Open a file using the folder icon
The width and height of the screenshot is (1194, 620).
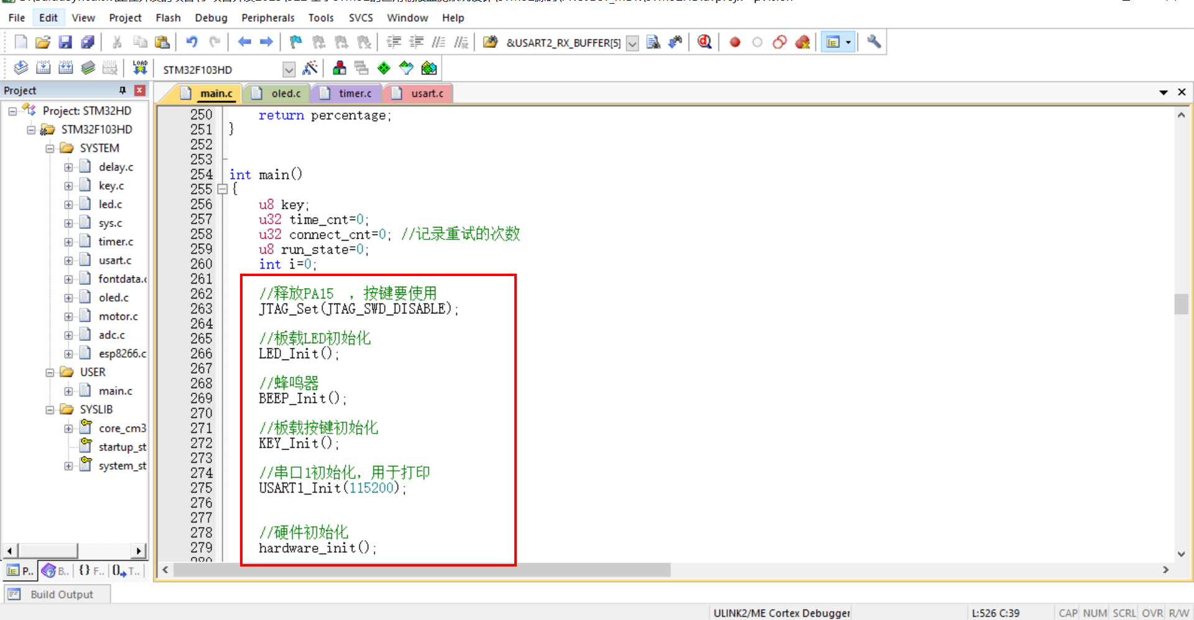click(43, 42)
